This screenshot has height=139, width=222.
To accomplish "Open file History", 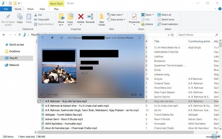I will click(x=147, y=24).
